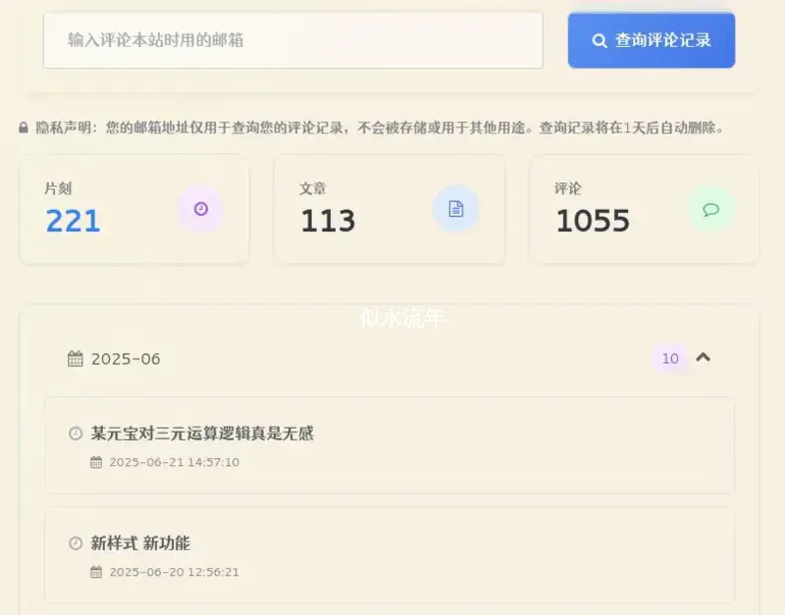Viewport: 785px width, 615px height.
Task: Click the purple clock icon on 片刻 card
Action: pyautogui.click(x=201, y=209)
